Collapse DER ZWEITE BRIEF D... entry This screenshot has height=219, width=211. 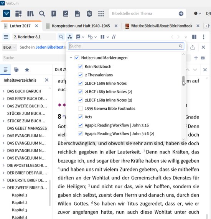3,188
